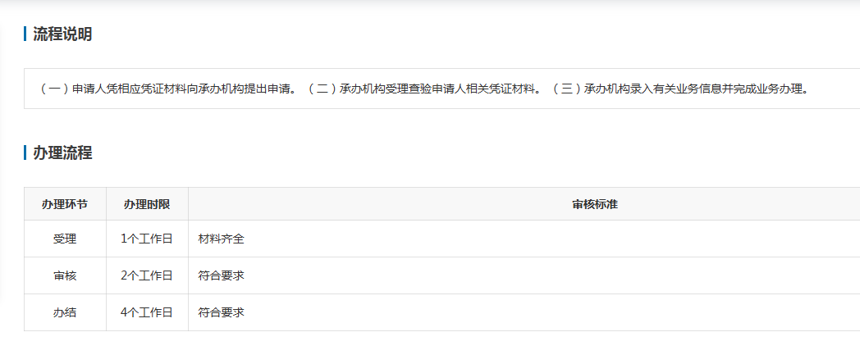
Task: Select the 办理流程 section heading
Action: click(x=62, y=152)
